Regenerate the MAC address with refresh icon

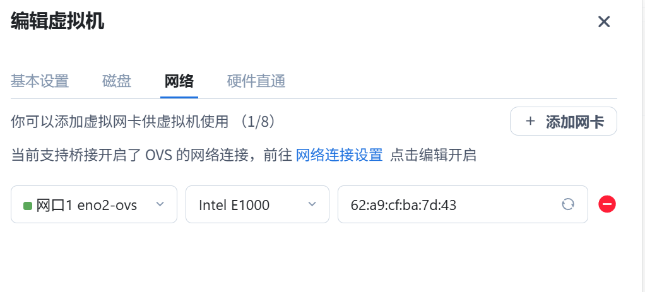pyautogui.click(x=567, y=204)
